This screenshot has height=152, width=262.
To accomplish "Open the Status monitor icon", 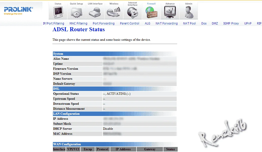I will (x=58, y=12).
